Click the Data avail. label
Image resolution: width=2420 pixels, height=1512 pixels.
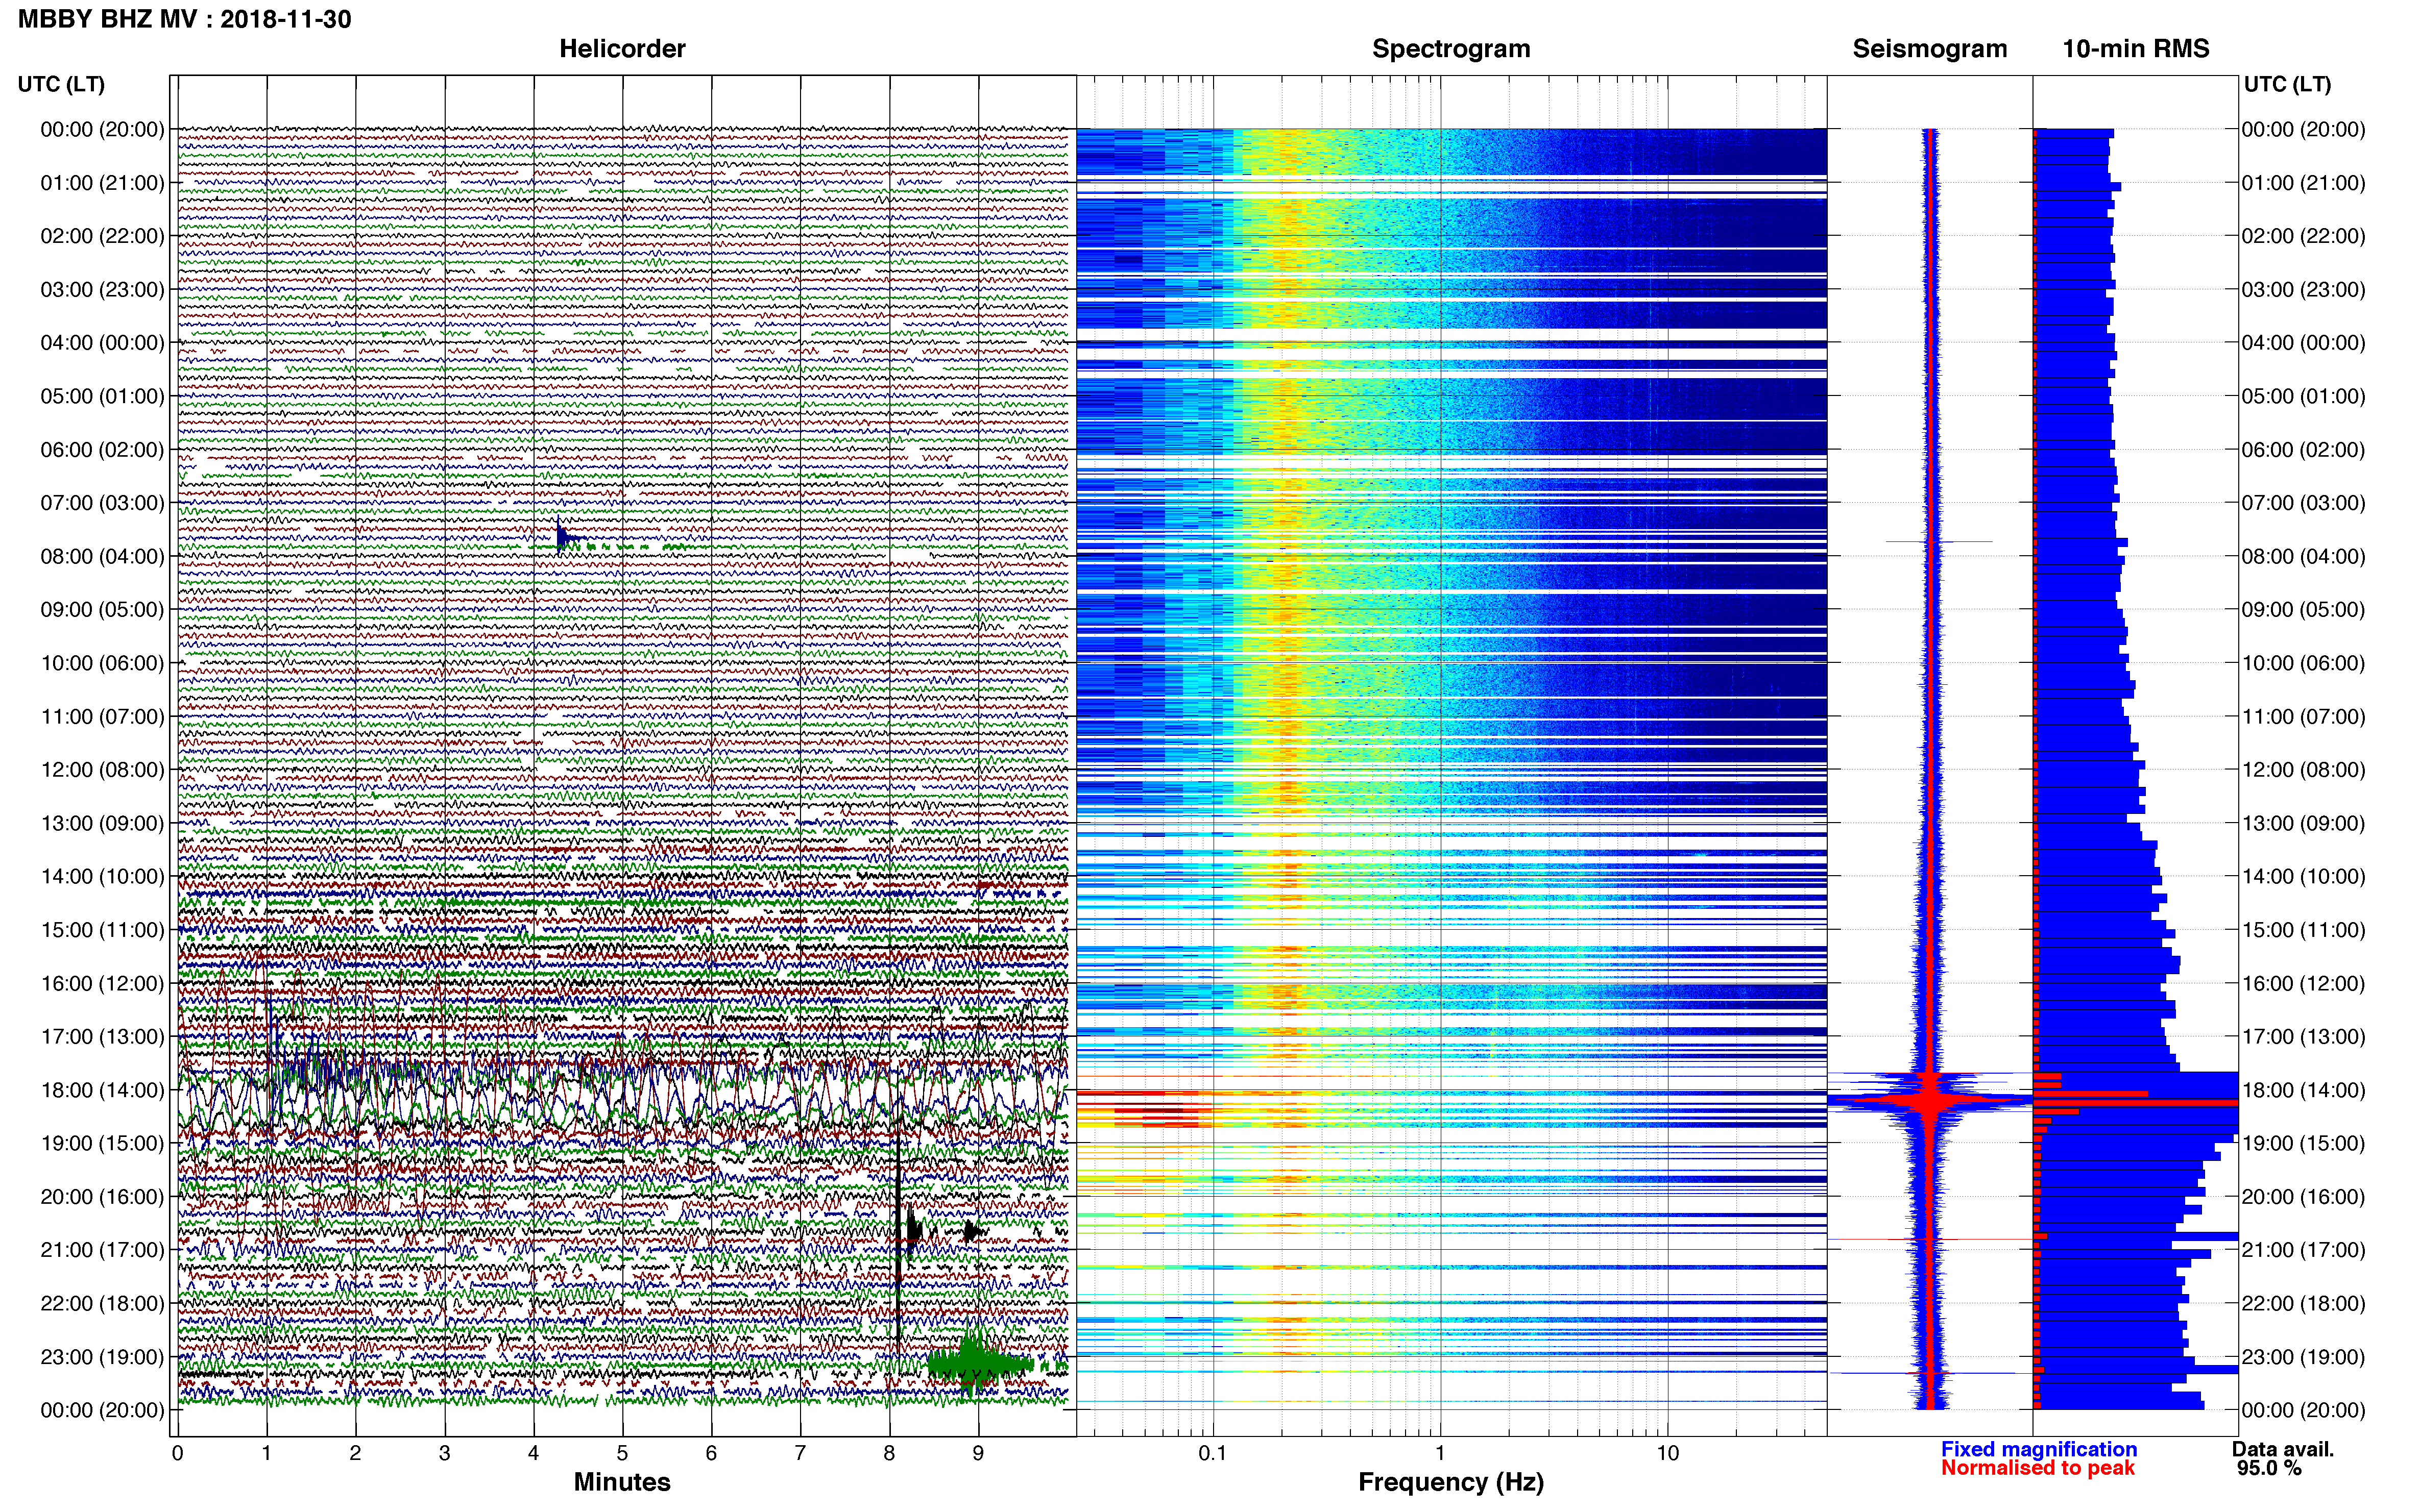(x=2283, y=1449)
